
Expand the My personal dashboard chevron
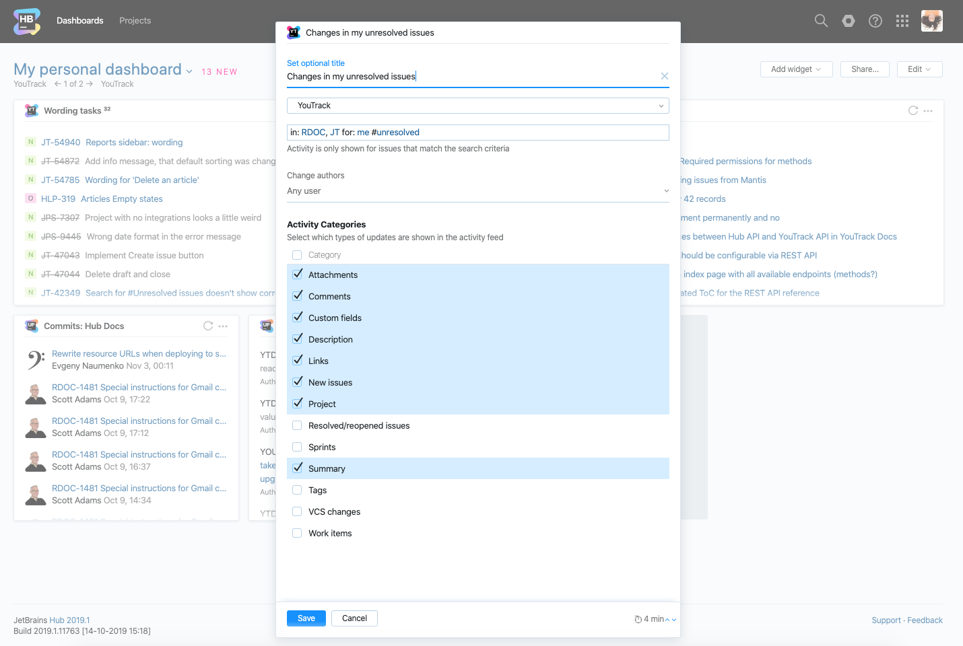pyautogui.click(x=189, y=71)
